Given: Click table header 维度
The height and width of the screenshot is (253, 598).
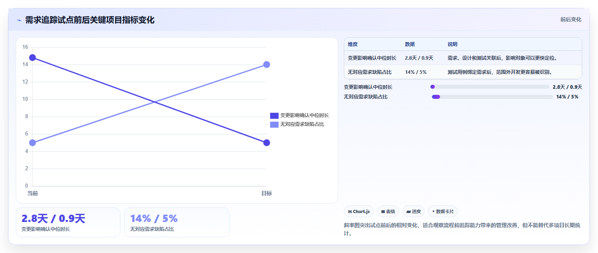Looking at the screenshot, I should [353, 44].
